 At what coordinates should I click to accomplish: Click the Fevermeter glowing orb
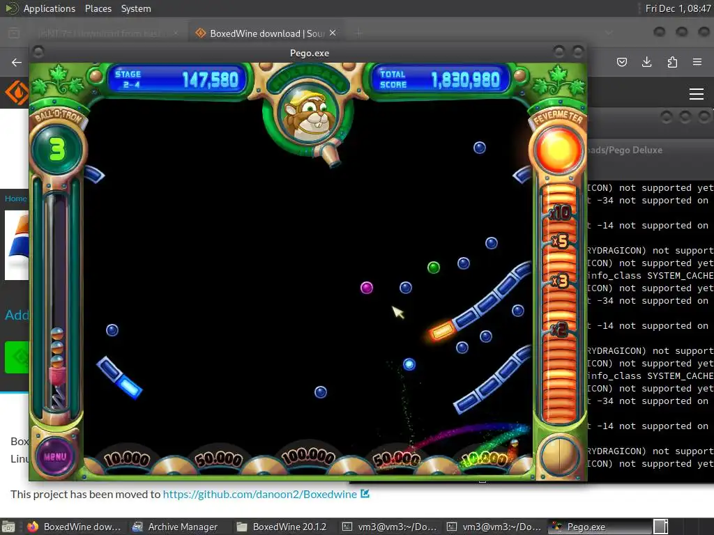(x=559, y=150)
